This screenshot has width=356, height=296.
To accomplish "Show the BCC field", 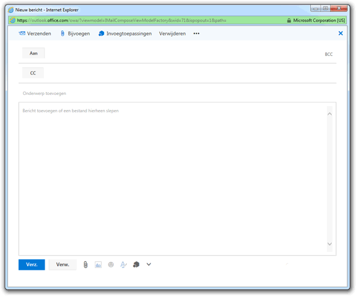I will (x=329, y=54).
